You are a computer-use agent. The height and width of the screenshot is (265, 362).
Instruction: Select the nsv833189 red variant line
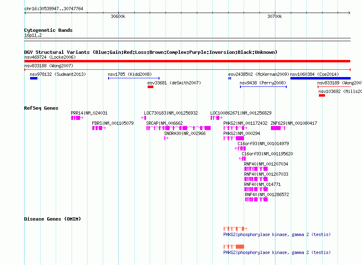[334, 87]
